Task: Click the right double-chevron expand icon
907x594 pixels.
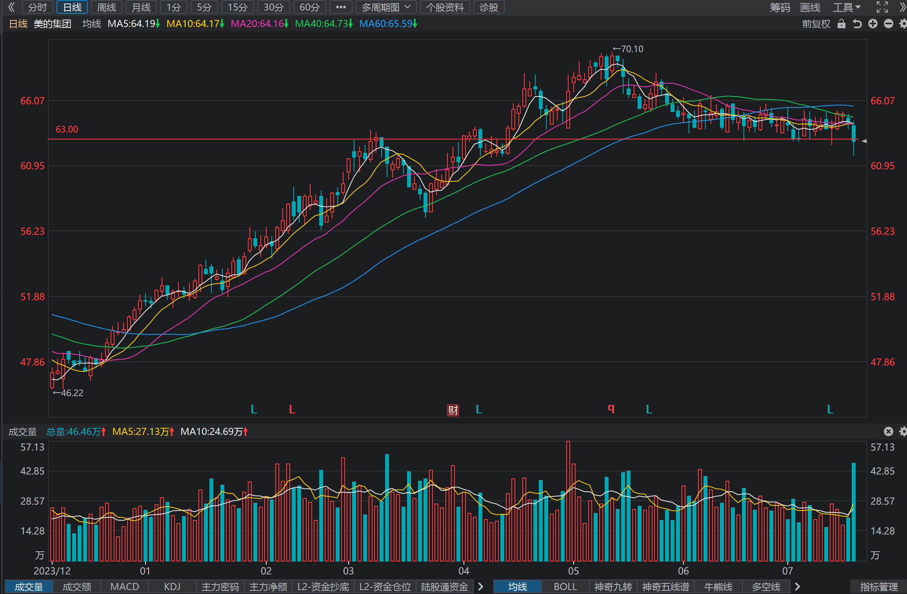Action: pos(902,7)
